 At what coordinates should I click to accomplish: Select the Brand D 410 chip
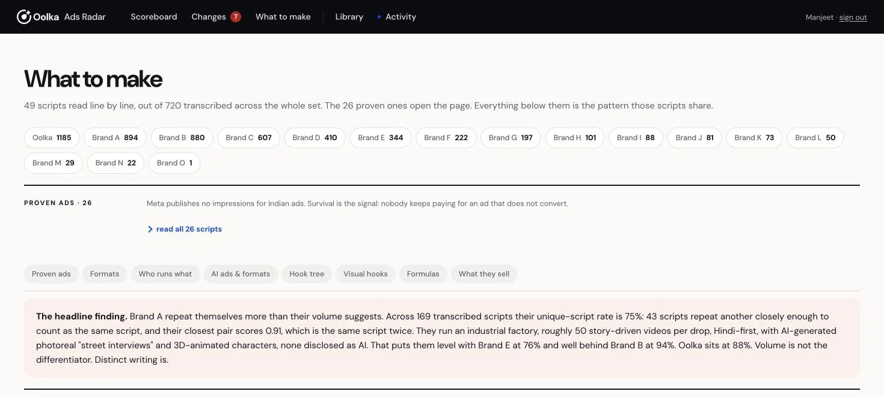pyautogui.click(x=315, y=138)
